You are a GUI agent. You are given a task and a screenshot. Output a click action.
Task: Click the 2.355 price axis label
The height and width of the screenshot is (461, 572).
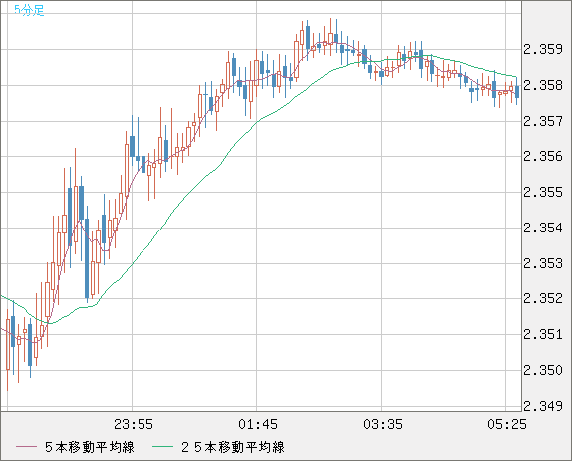[543, 193]
